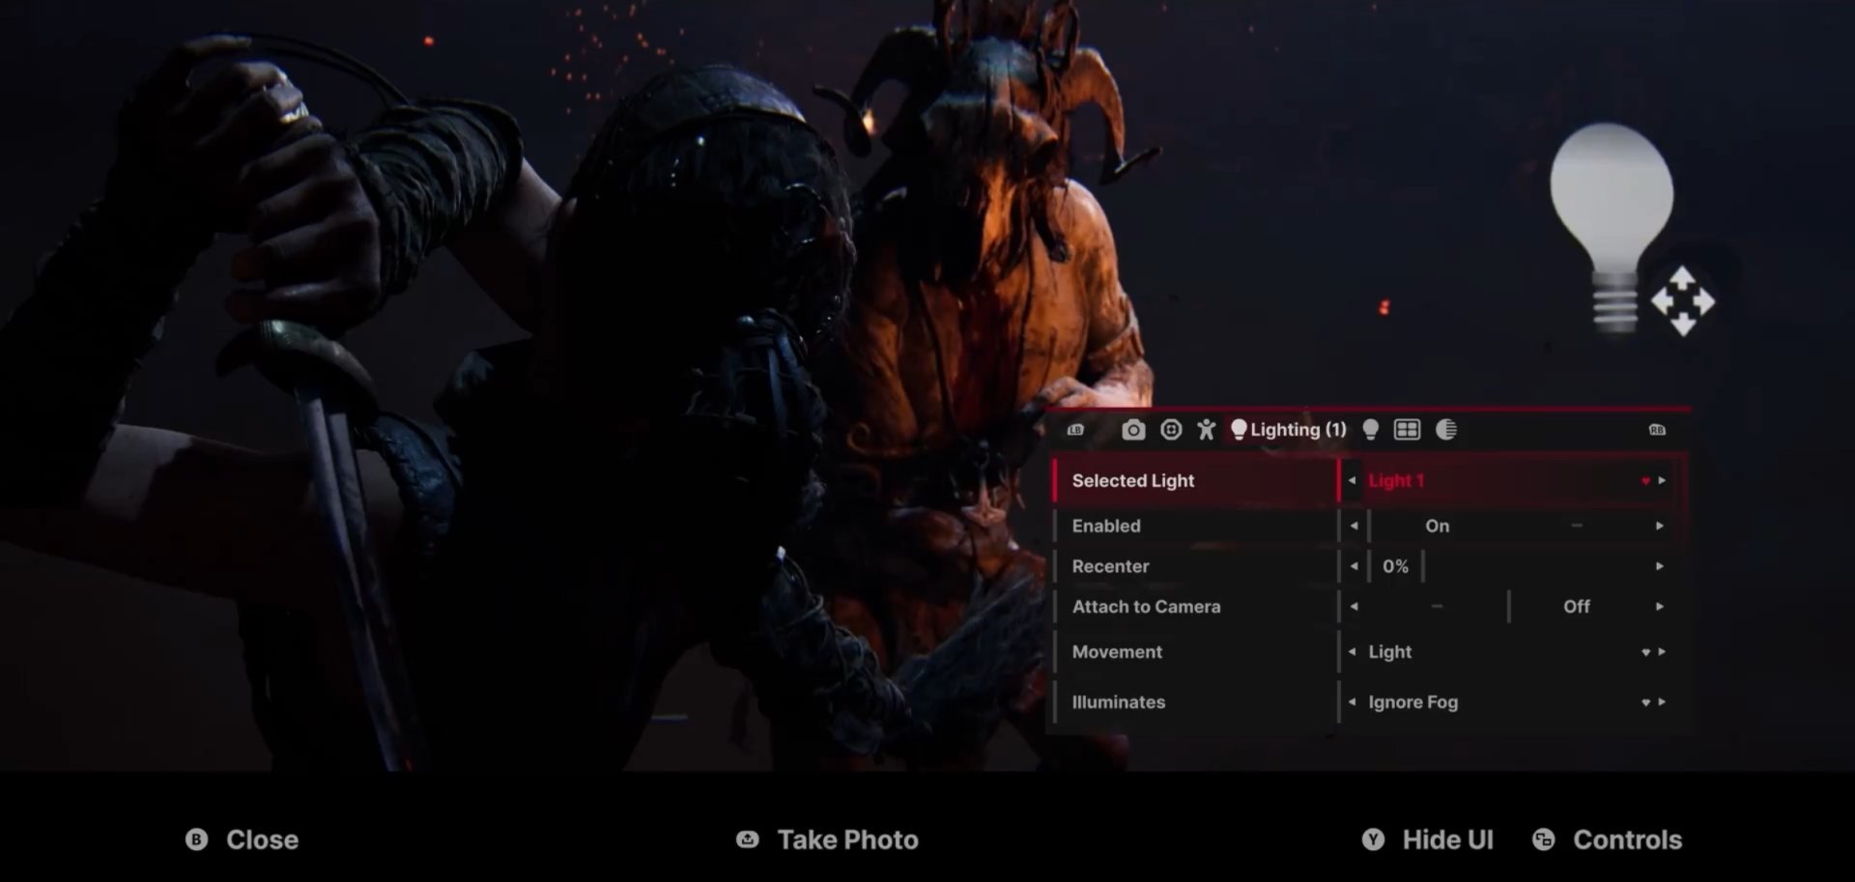The height and width of the screenshot is (882, 1855).
Task: Toggle Attach to Camera with right arrow
Action: [1660, 607]
